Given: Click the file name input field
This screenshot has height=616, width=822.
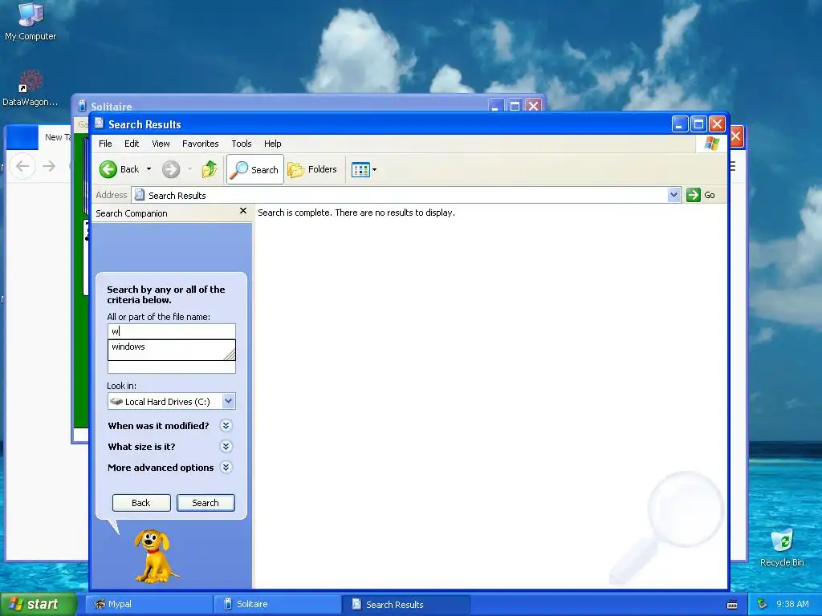Looking at the screenshot, I should pos(172,331).
